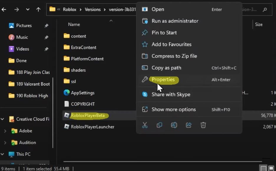Viewport: 276px width, 171px height.
Task: Show hidden breadcrumb path chevrons
Action: point(59,9)
